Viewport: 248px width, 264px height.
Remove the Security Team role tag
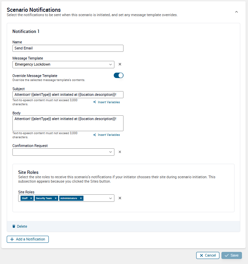pyautogui.click(x=56, y=198)
